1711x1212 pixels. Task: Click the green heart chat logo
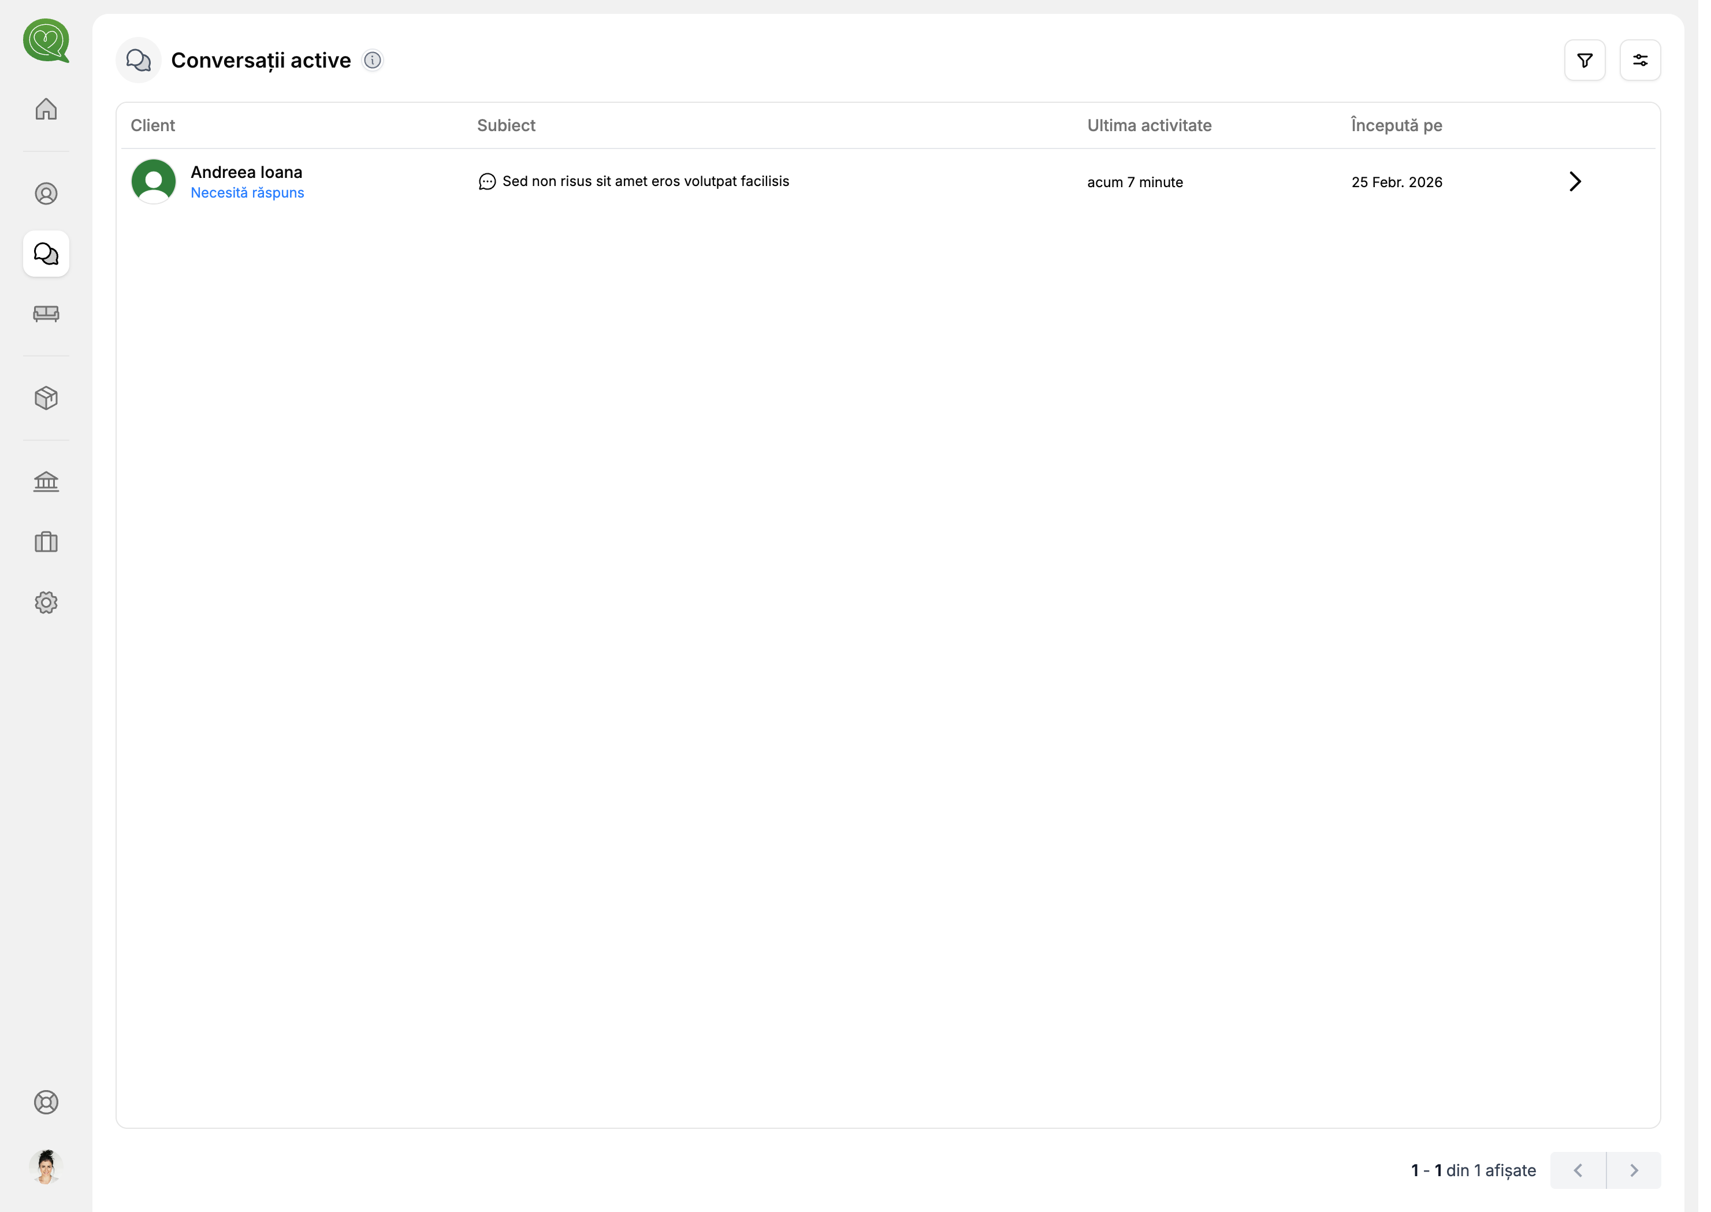click(46, 41)
